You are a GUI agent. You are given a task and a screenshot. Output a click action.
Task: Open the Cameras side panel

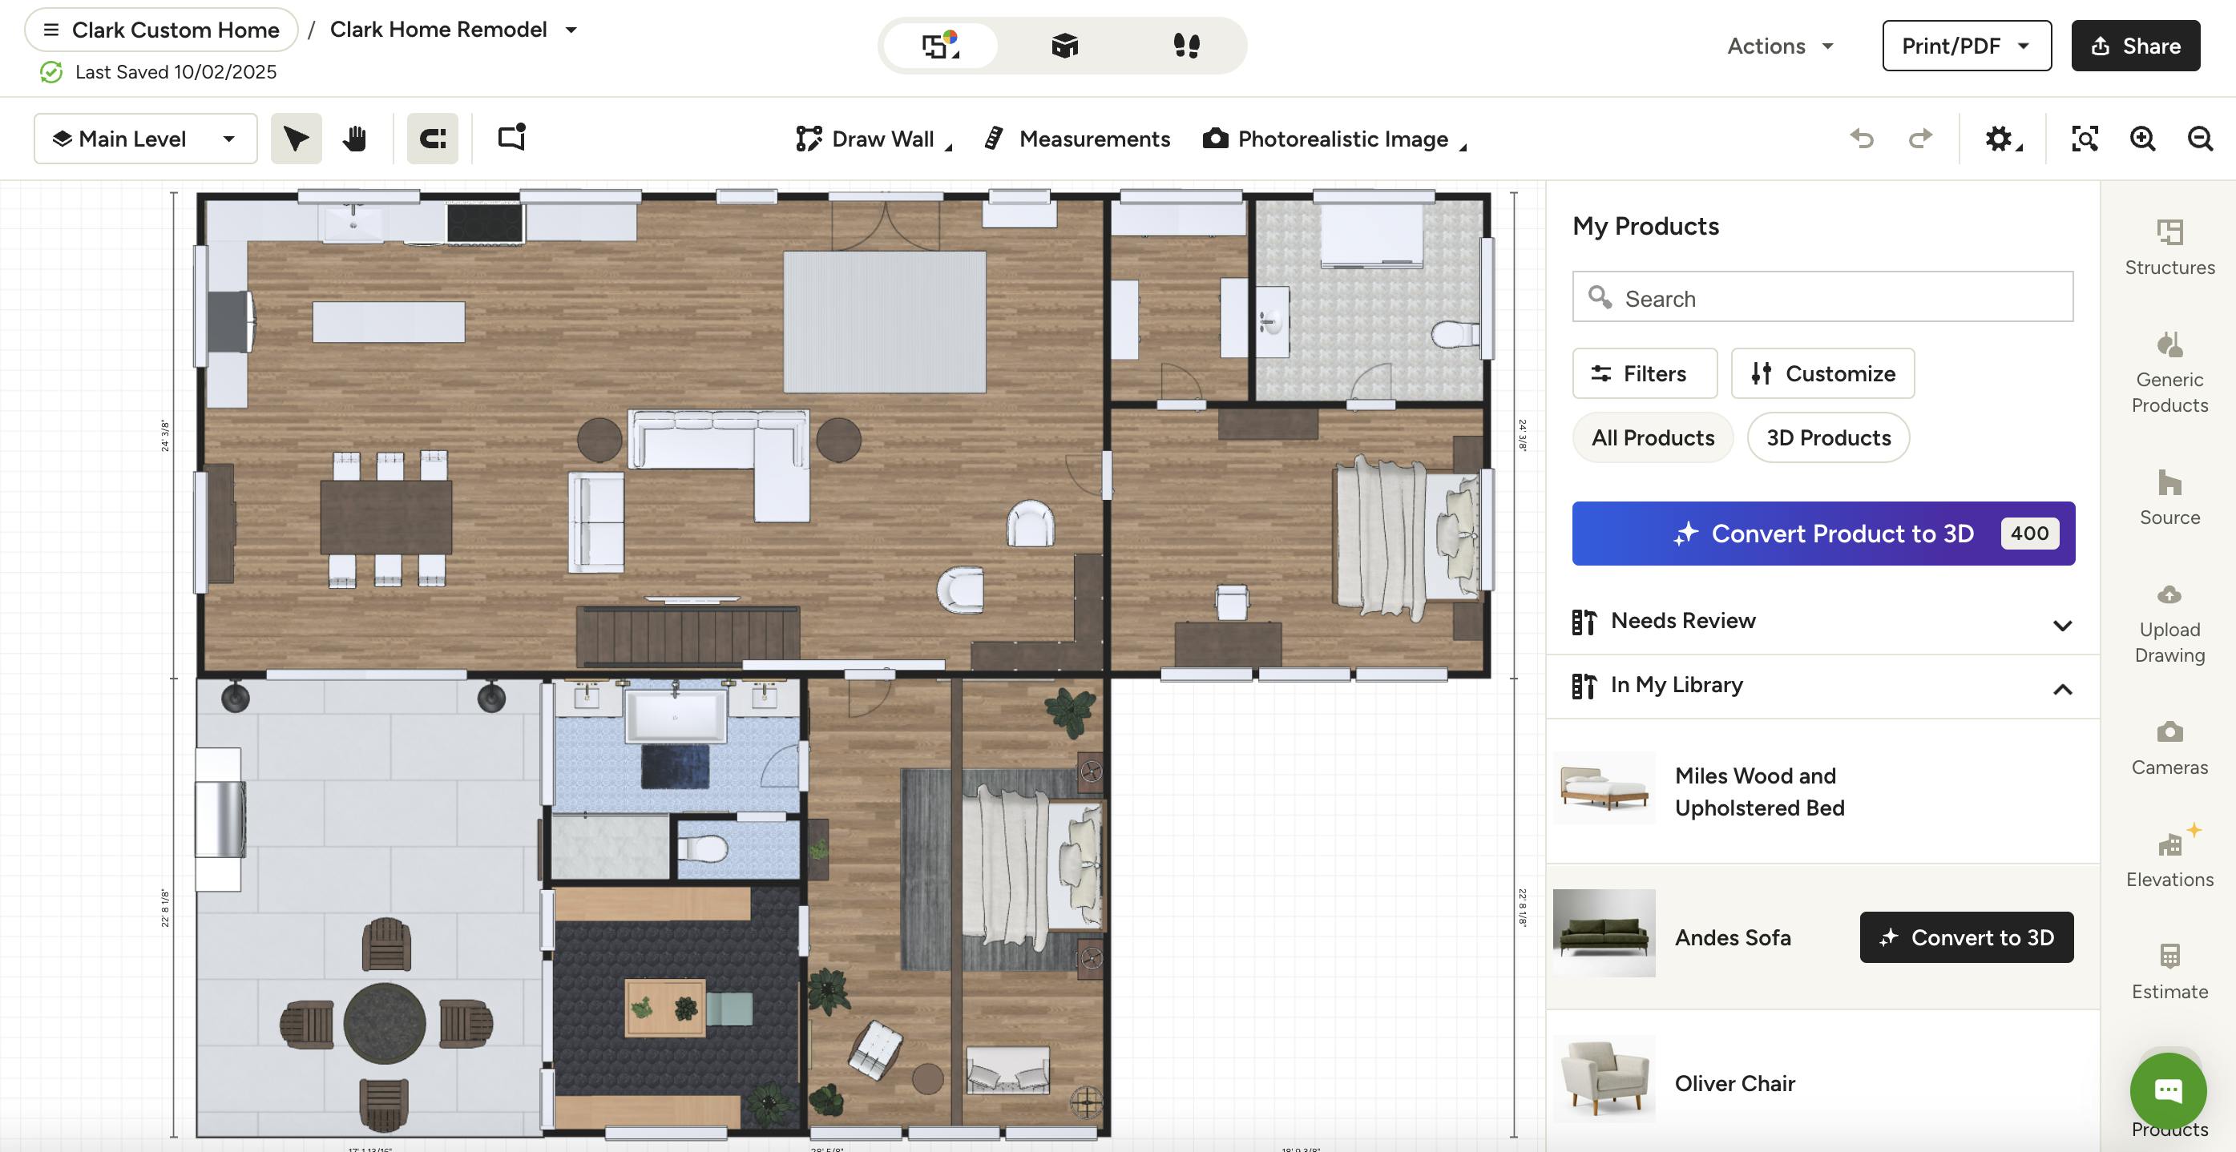click(x=2169, y=747)
